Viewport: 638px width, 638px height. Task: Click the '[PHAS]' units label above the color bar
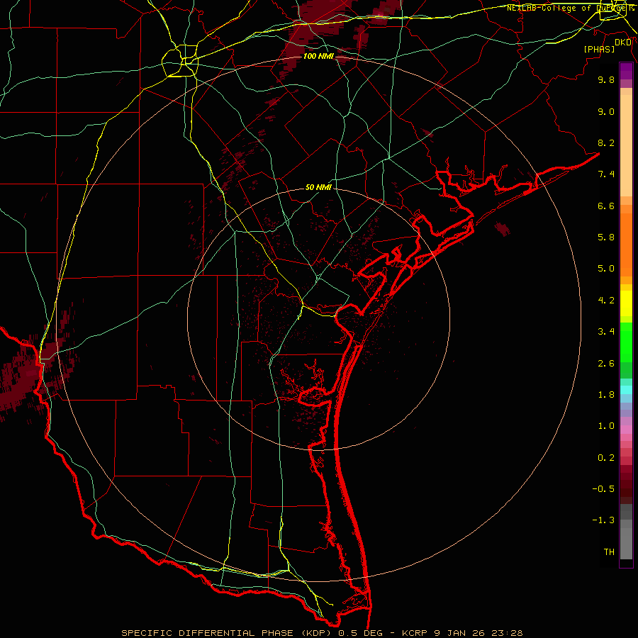coord(599,49)
